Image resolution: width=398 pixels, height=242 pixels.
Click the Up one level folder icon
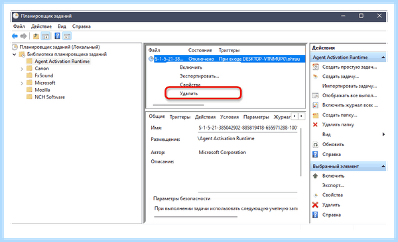tap(36, 36)
